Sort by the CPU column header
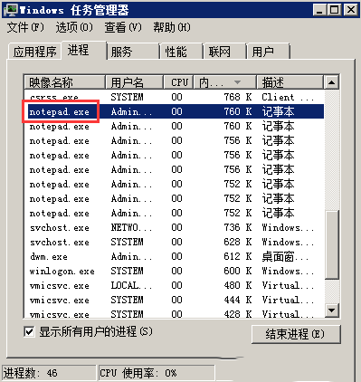361x382 pixels. (178, 82)
